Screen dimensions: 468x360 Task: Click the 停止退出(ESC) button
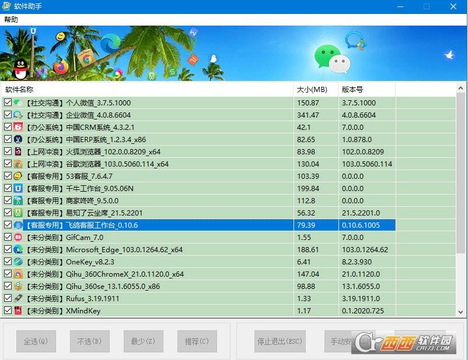click(280, 341)
